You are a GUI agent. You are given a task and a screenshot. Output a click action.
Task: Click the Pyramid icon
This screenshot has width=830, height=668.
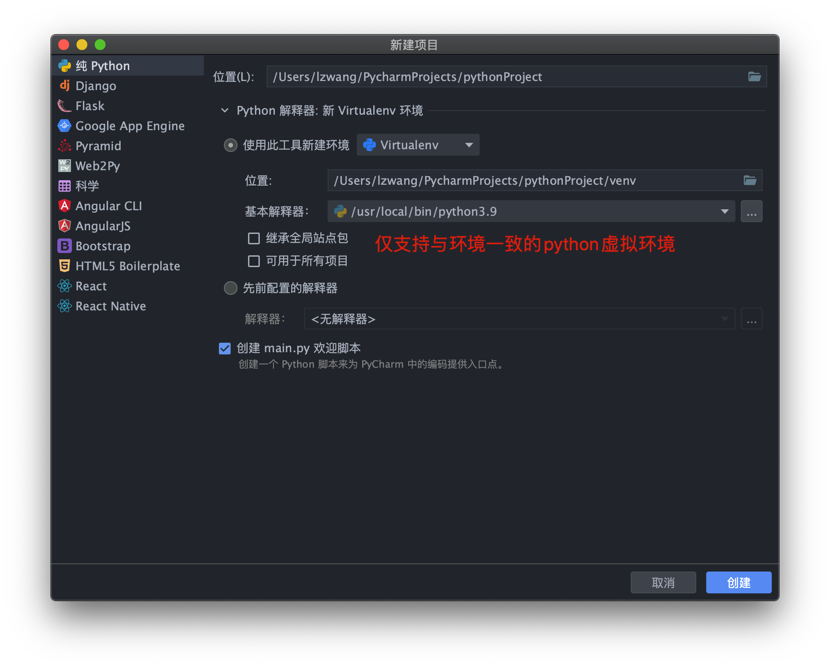(65, 146)
